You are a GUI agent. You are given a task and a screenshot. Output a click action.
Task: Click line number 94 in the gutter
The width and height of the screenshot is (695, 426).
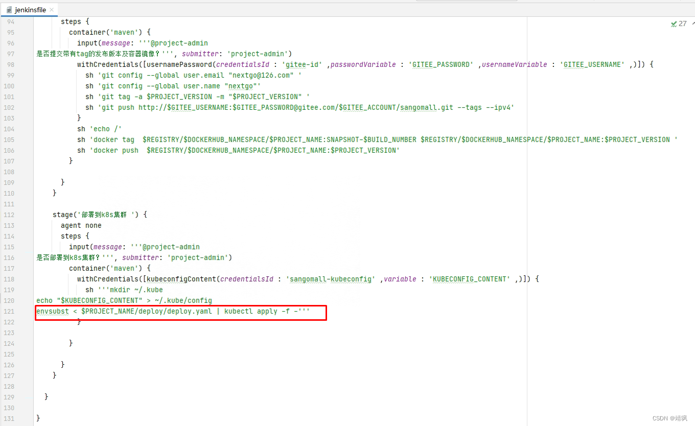pyautogui.click(x=10, y=21)
